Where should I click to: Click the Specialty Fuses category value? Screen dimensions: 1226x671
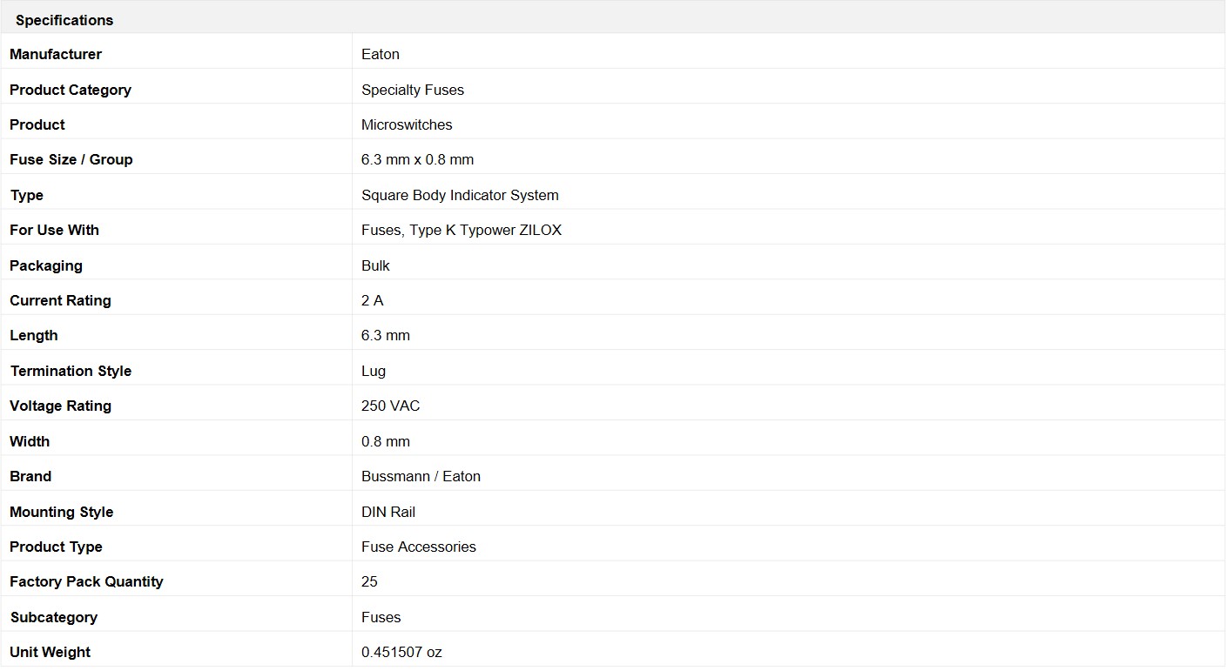click(413, 90)
